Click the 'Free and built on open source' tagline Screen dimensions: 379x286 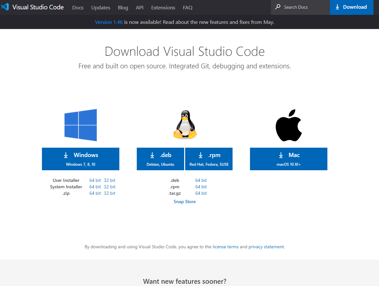pyautogui.click(x=185, y=66)
